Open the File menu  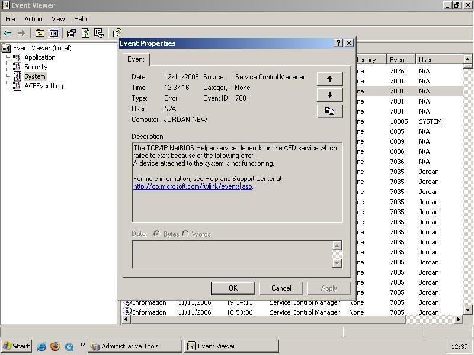pyautogui.click(x=10, y=19)
